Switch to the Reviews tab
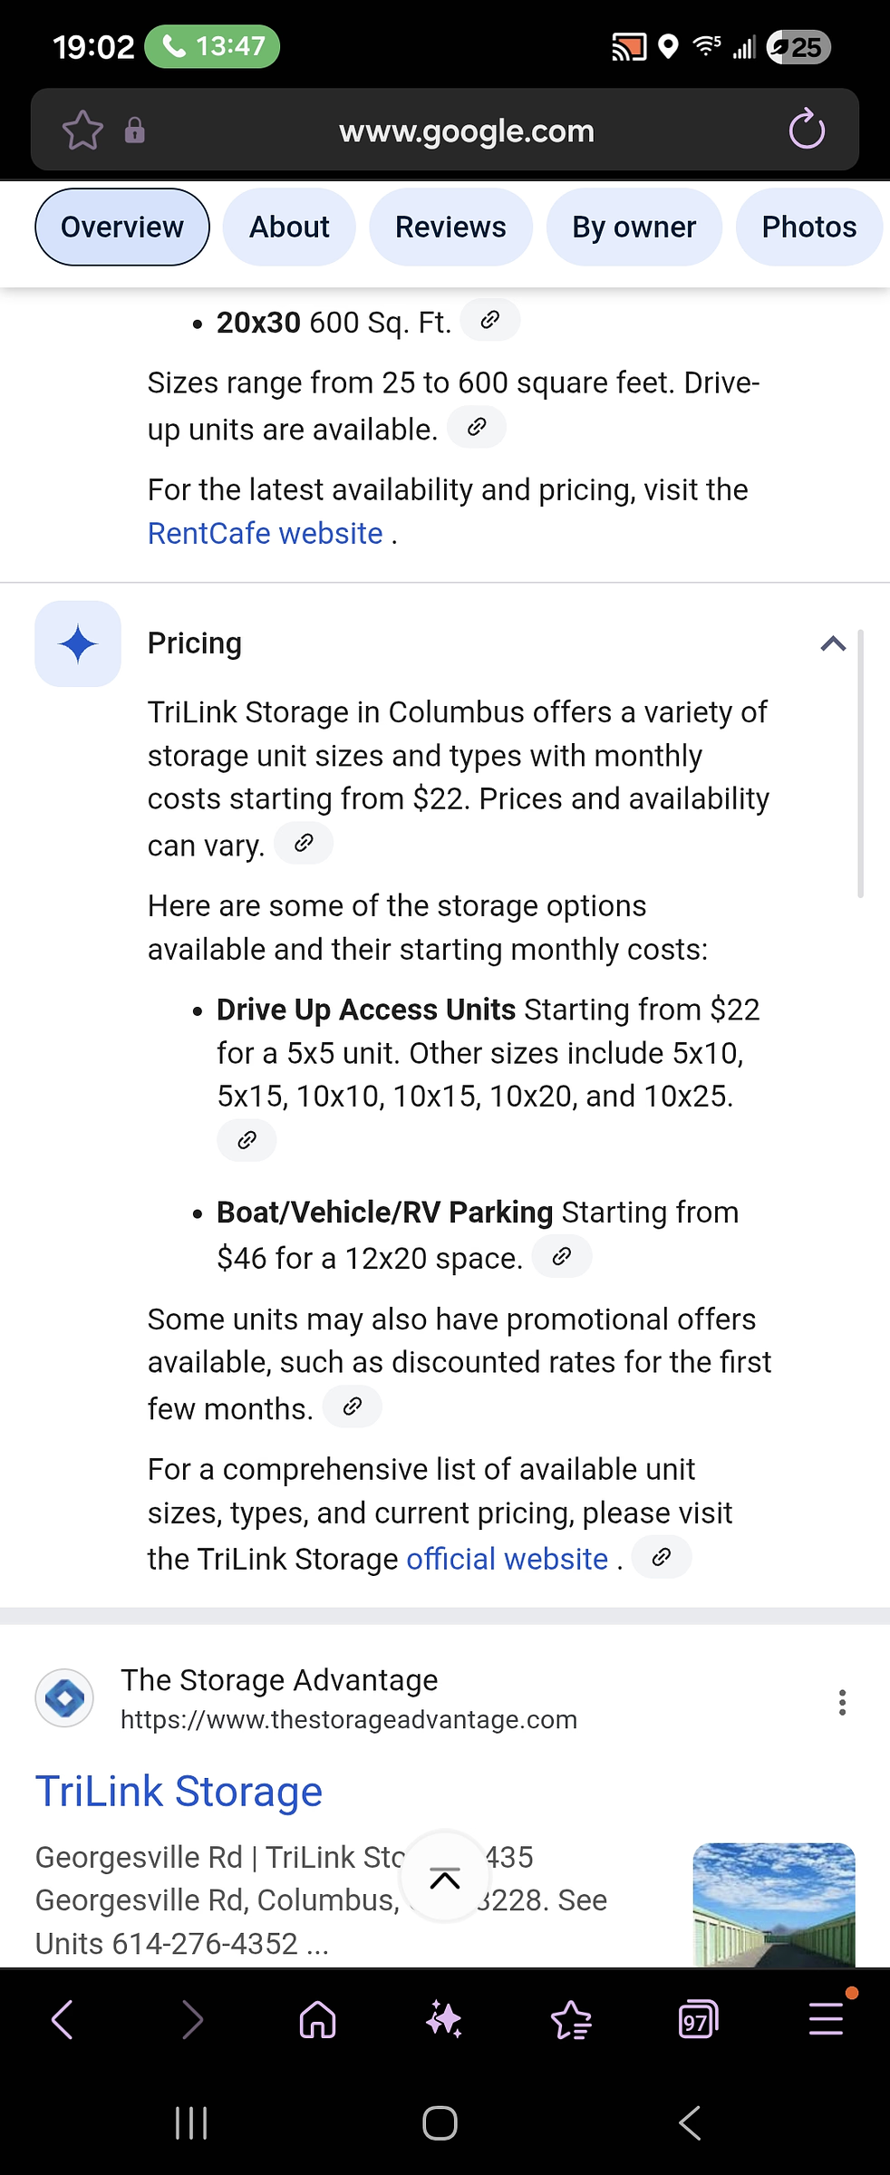 (x=450, y=227)
